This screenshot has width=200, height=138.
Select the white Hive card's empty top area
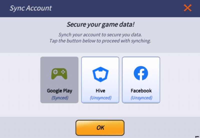tap(100, 61)
